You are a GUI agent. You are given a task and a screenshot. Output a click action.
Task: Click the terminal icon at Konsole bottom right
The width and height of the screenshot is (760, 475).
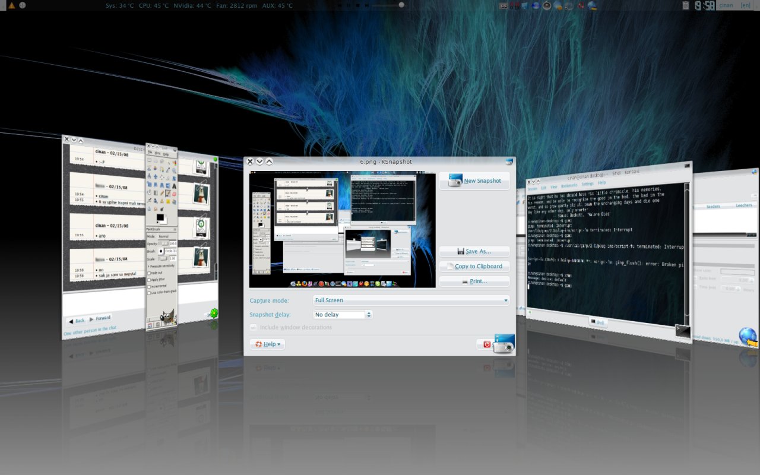click(x=683, y=330)
